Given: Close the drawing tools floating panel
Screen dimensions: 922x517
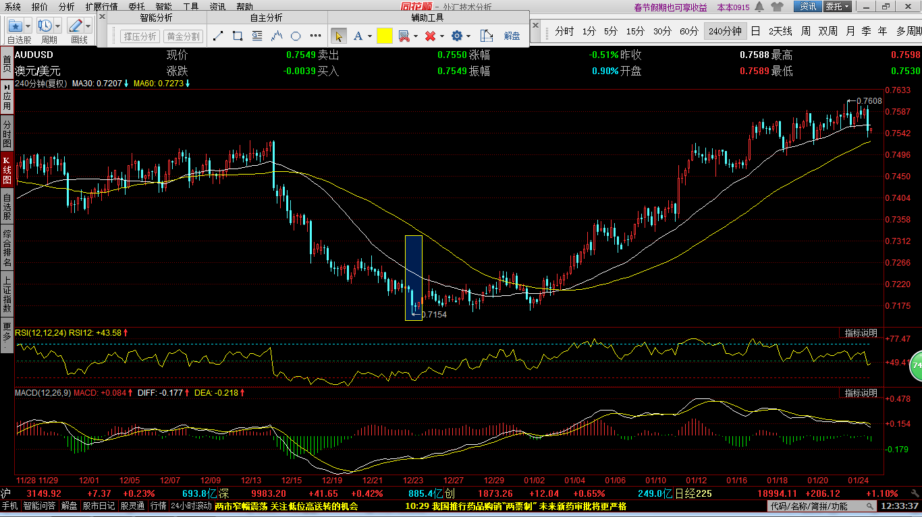Looking at the screenshot, I should click(x=102, y=16).
